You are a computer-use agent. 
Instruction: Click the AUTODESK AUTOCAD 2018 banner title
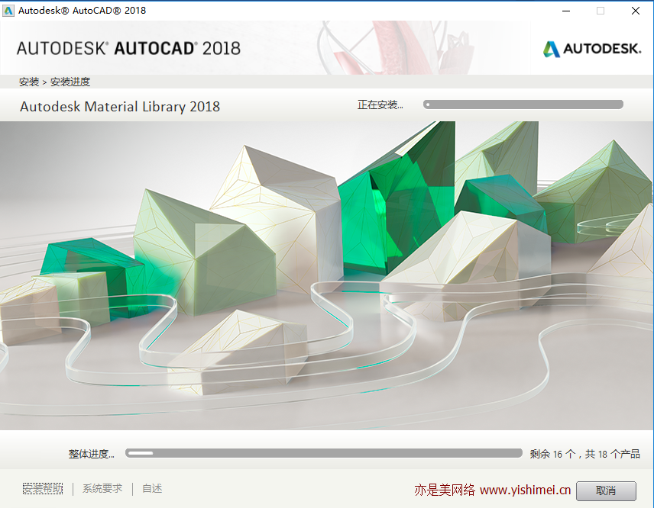tap(128, 49)
